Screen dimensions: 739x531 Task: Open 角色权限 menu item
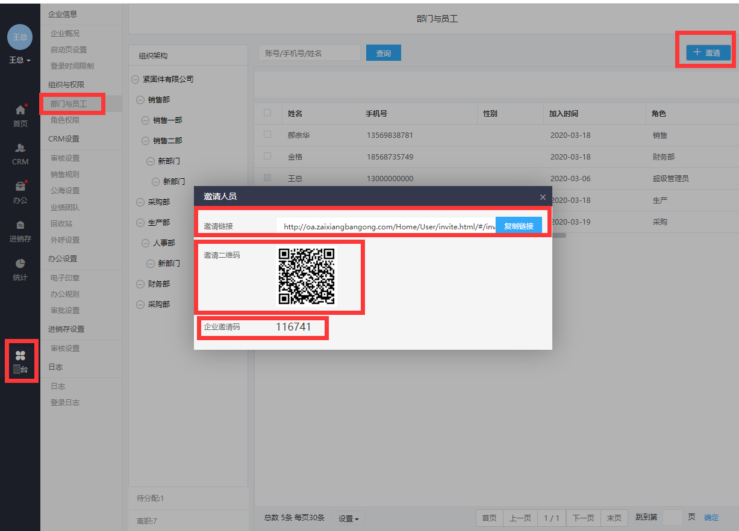(65, 120)
